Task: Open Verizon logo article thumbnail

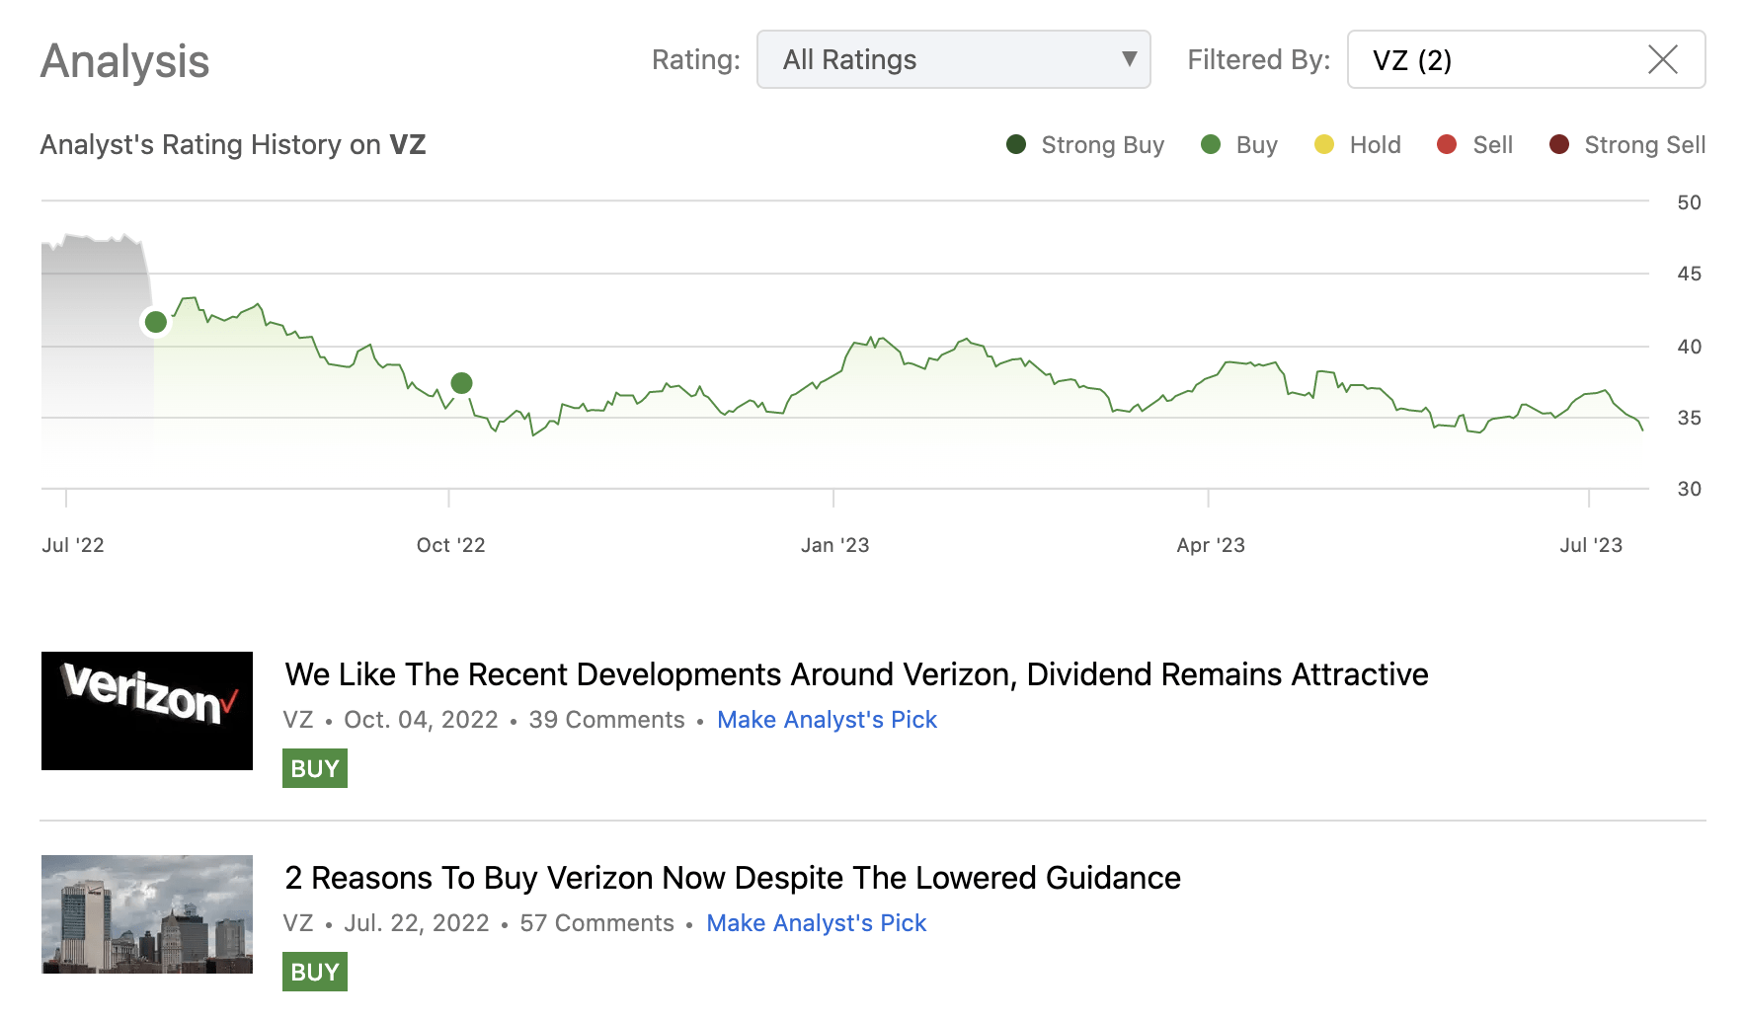Action: click(147, 711)
